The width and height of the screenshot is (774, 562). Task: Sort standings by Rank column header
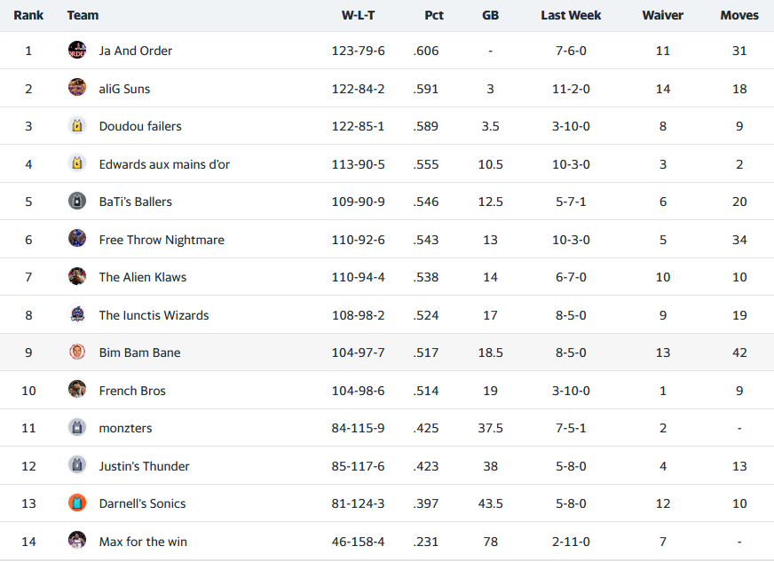28,15
